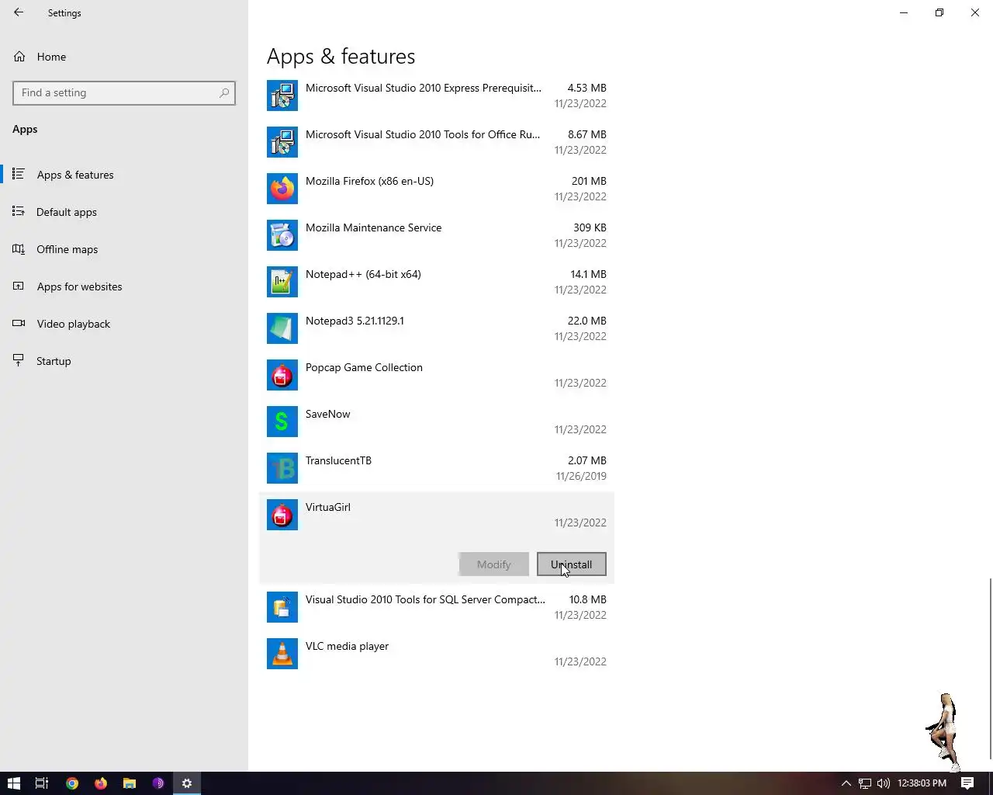
Task: Open the Apps & features page
Action: pyautogui.click(x=124, y=175)
